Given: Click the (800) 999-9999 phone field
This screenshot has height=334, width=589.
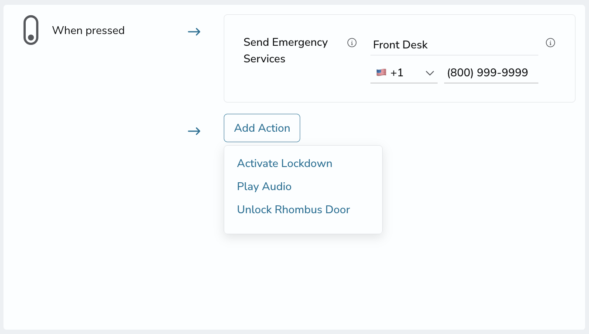Looking at the screenshot, I should (x=491, y=73).
